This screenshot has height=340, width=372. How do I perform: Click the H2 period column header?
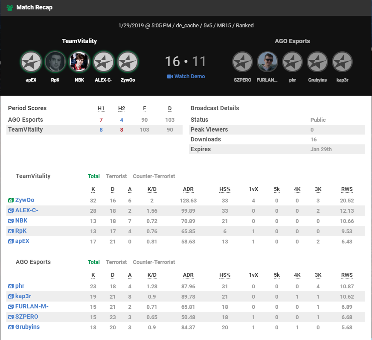pyautogui.click(x=122, y=108)
